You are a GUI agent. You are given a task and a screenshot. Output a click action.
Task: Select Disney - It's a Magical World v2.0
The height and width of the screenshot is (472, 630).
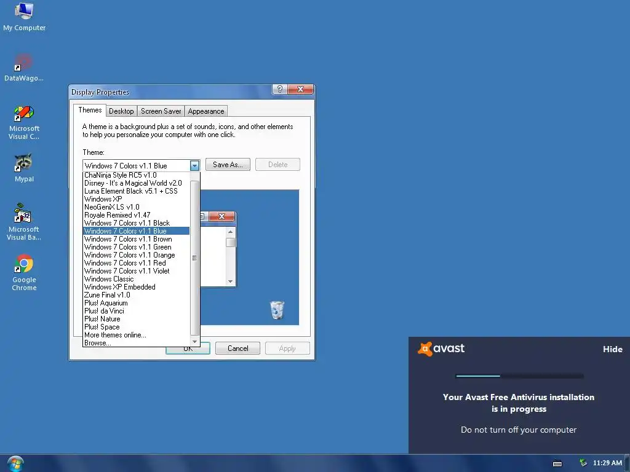tap(136, 183)
